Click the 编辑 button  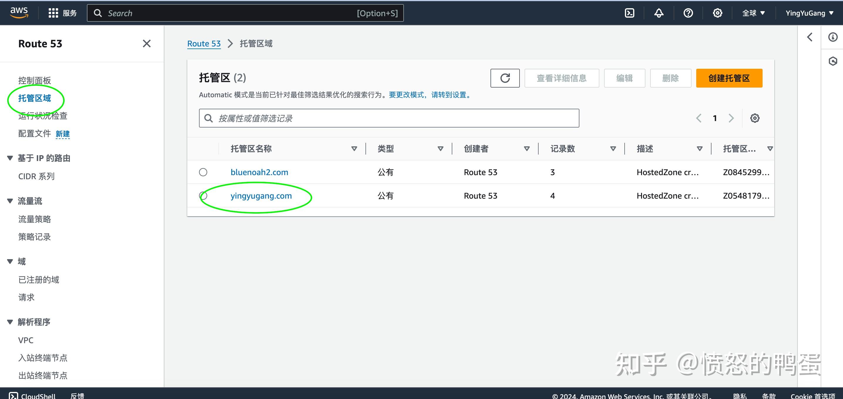[x=624, y=78]
